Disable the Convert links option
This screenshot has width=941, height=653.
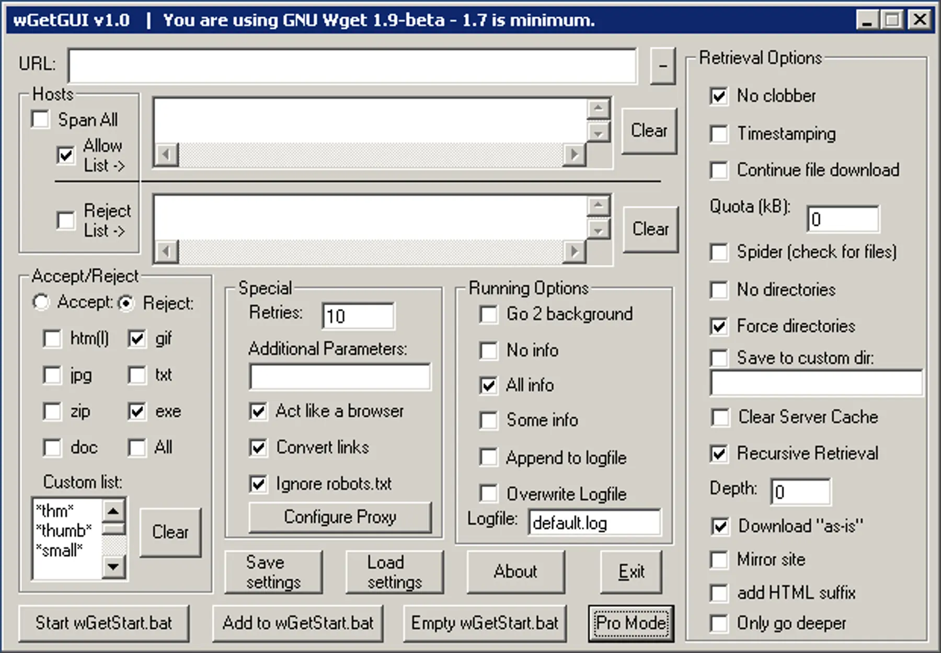click(x=257, y=448)
